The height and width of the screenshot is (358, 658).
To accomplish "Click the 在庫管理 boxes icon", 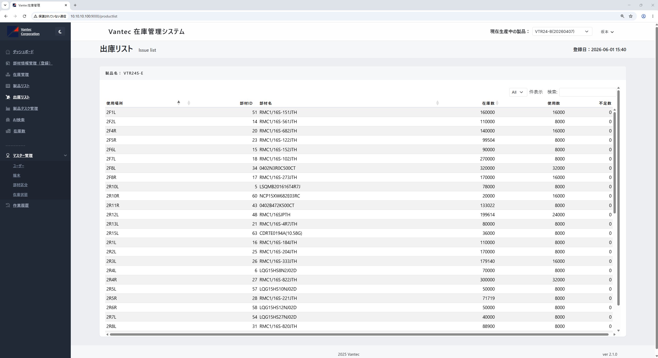I will (8, 75).
